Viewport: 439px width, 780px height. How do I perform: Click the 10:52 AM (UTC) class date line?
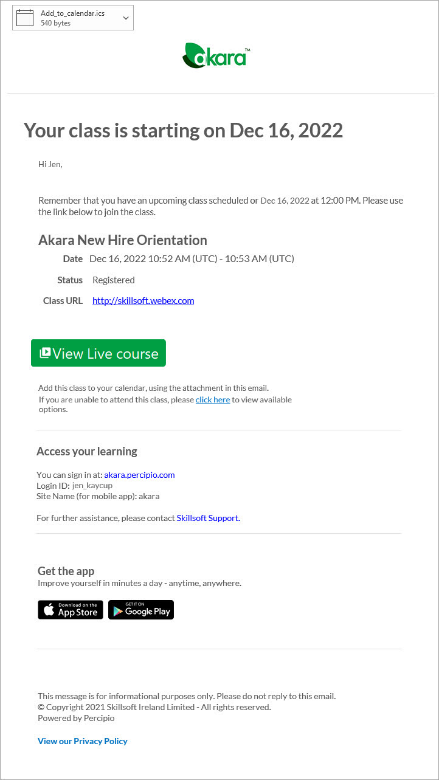coord(192,258)
